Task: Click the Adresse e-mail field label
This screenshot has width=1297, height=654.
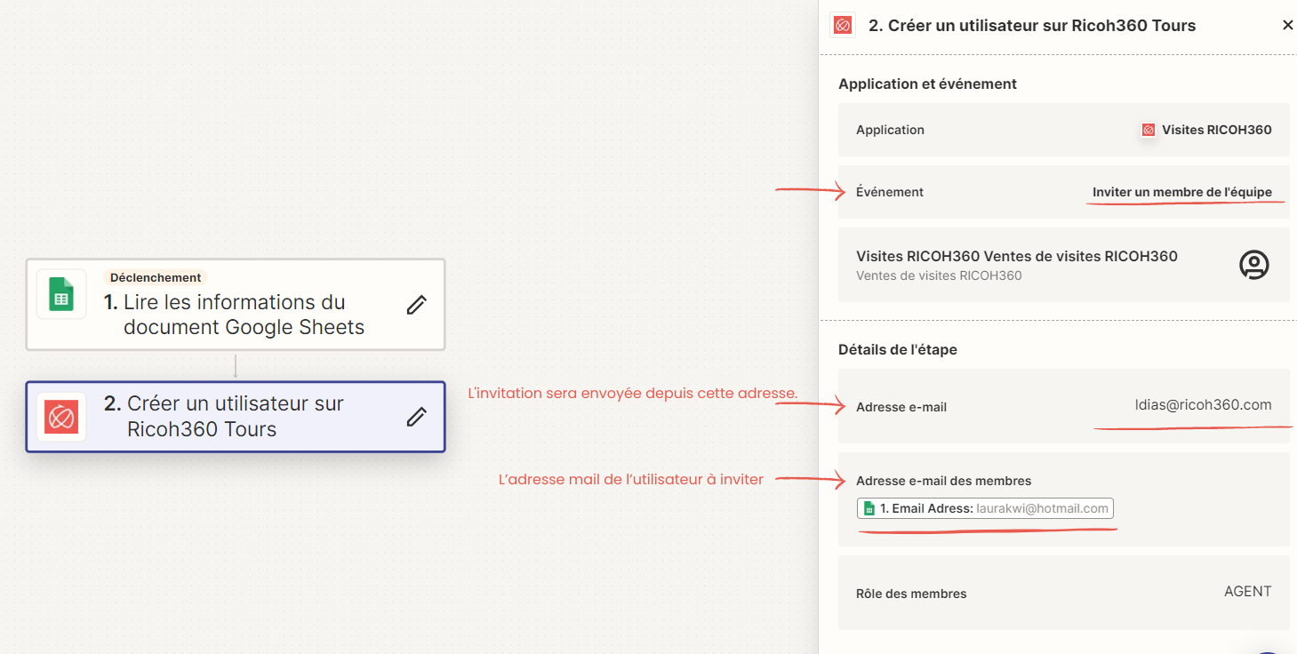Action: coord(901,407)
